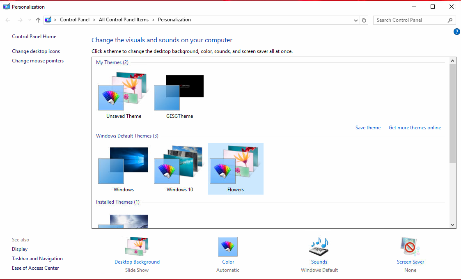Open Control Panel Home link
Viewport: 461px width, 280px height.
34,37
